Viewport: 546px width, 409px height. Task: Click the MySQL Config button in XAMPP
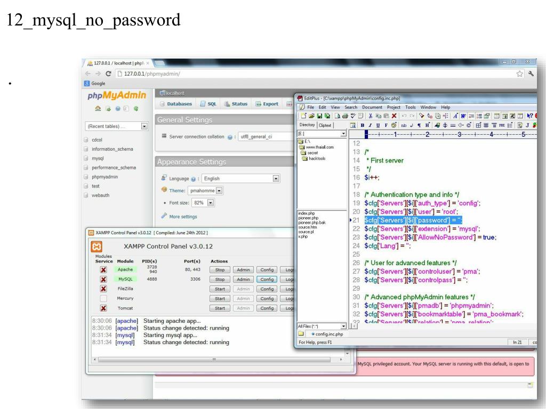[x=267, y=279]
